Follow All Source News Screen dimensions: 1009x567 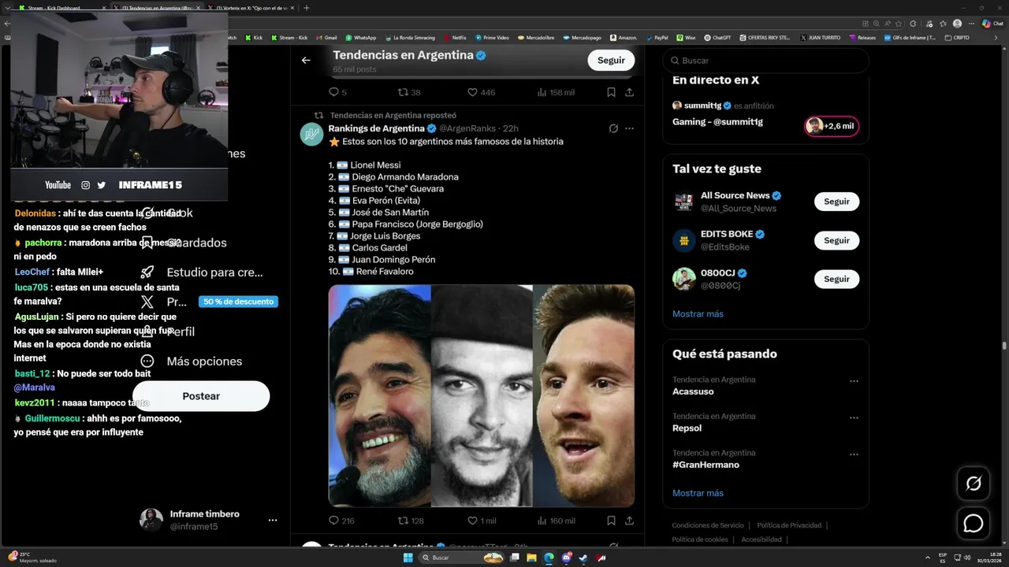[x=836, y=202]
